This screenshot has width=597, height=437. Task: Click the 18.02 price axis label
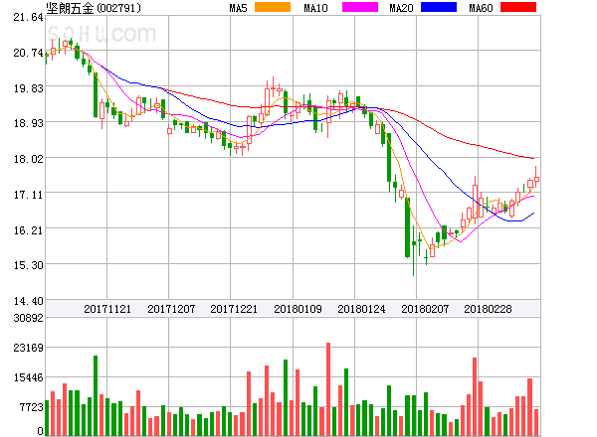(x=28, y=159)
